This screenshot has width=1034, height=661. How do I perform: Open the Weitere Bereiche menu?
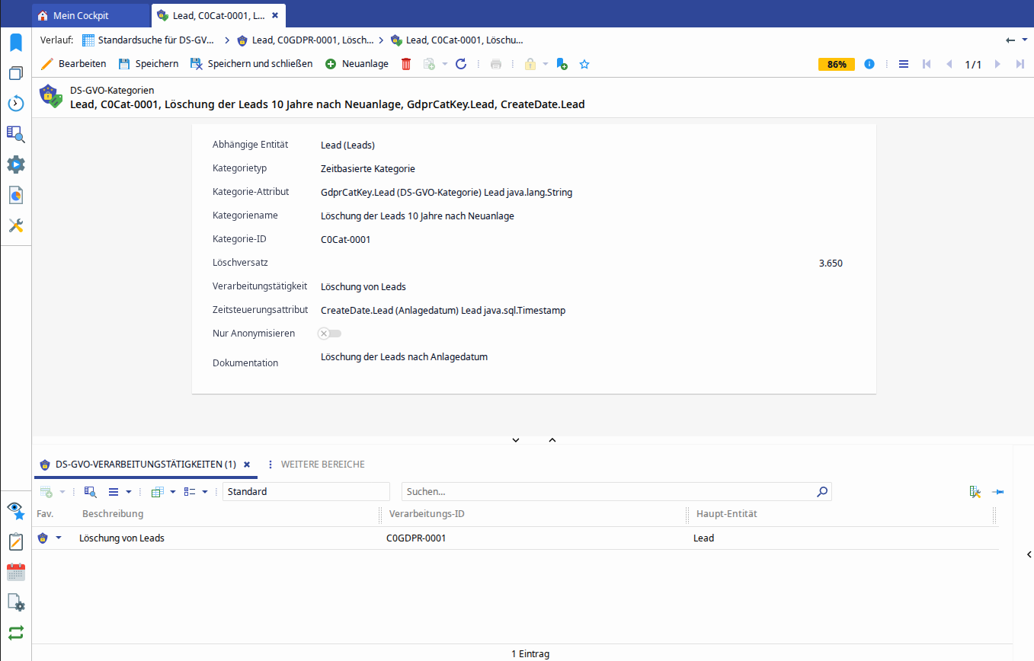[x=322, y=464]
